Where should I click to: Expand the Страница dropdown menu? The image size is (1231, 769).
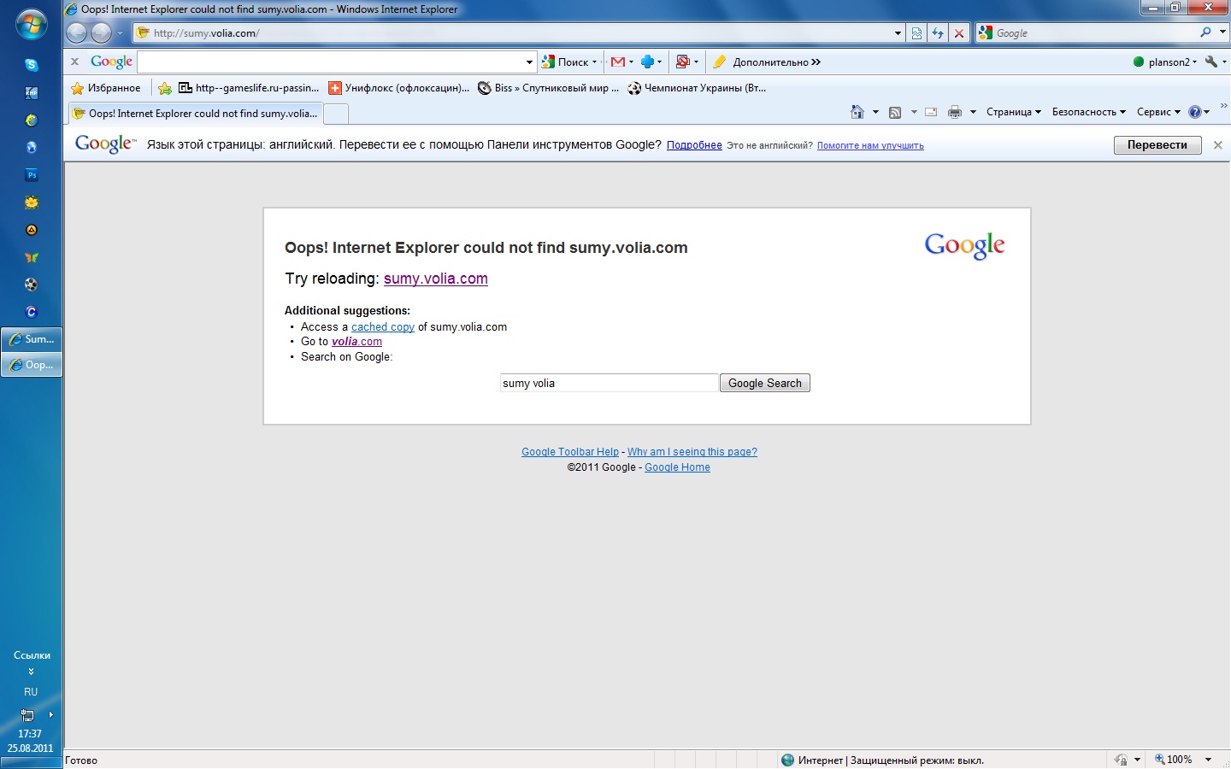click(1013, 112)
